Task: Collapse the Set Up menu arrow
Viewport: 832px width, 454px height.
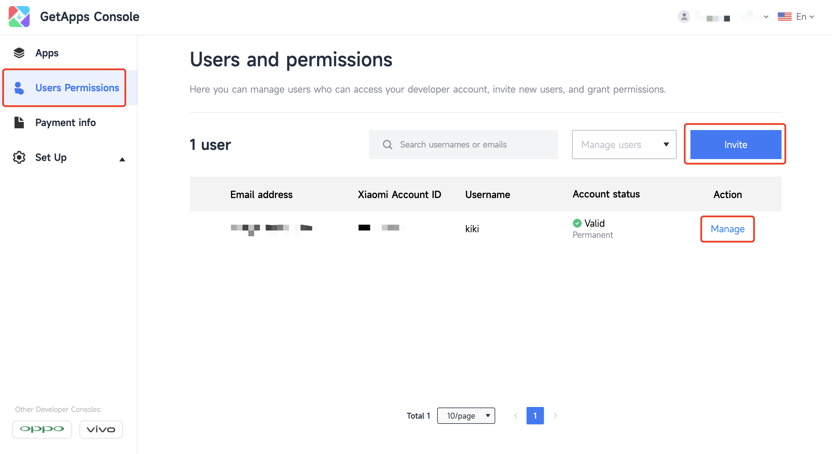Action: [122, 159]
